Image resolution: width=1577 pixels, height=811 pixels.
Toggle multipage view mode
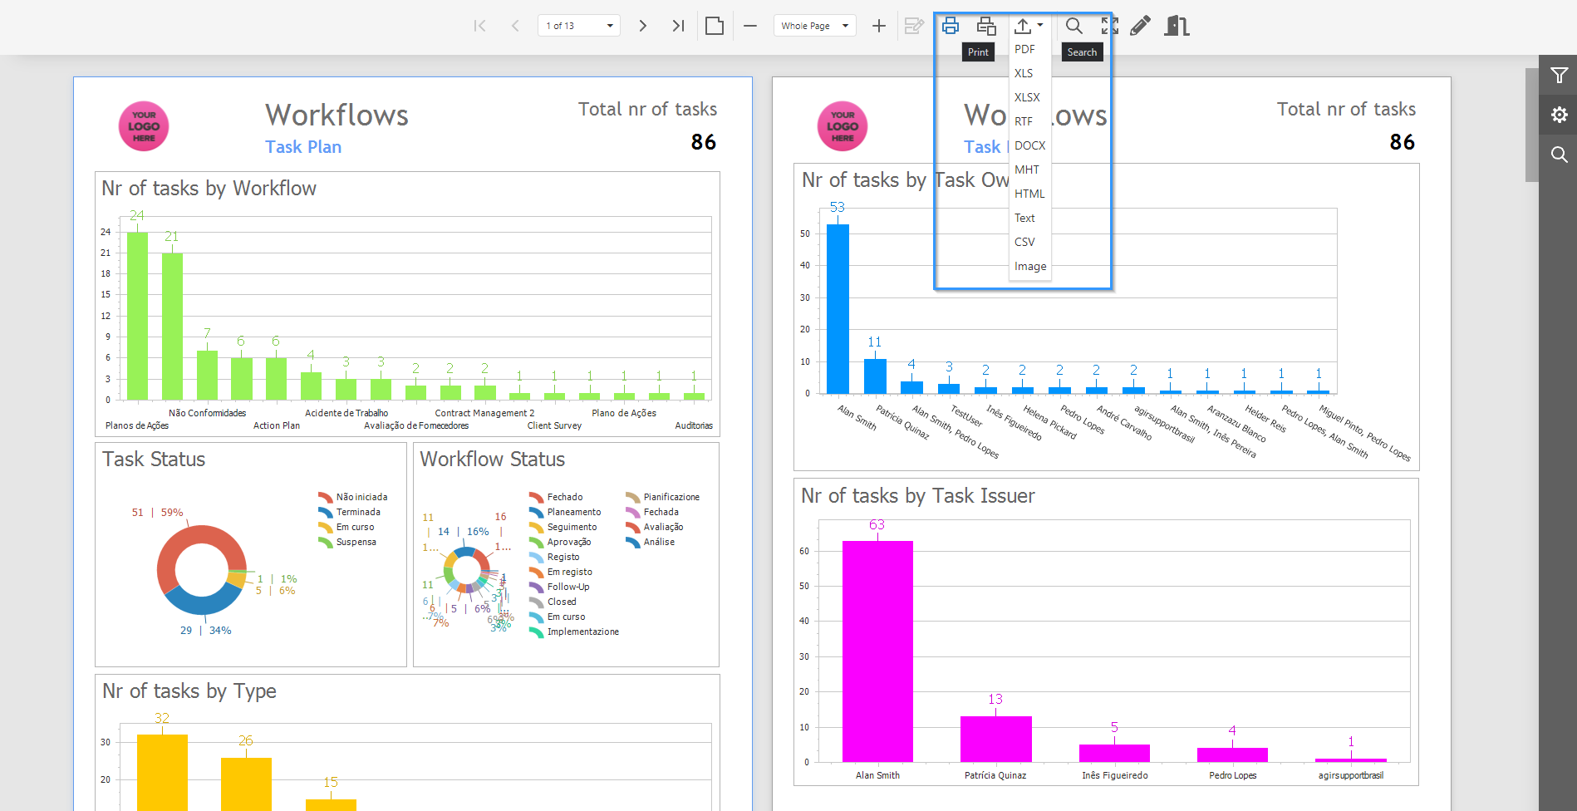pos(715,26)
